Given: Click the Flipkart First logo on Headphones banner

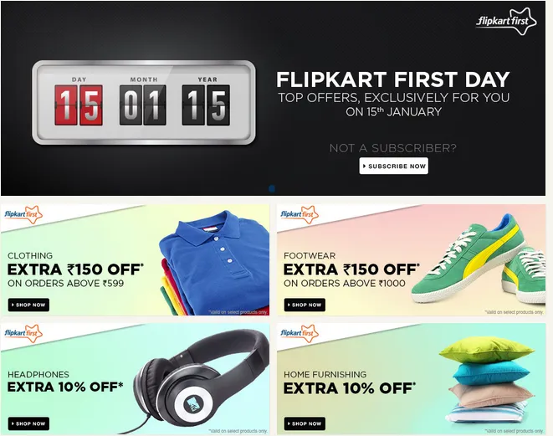Looking at the screenshot, I should tap(23, 334).
